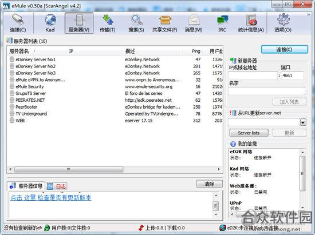The height and width of the screenshot is (235, 315).
Task: Click the server icon of eMule Security
Action: click(x=12, y=86)
